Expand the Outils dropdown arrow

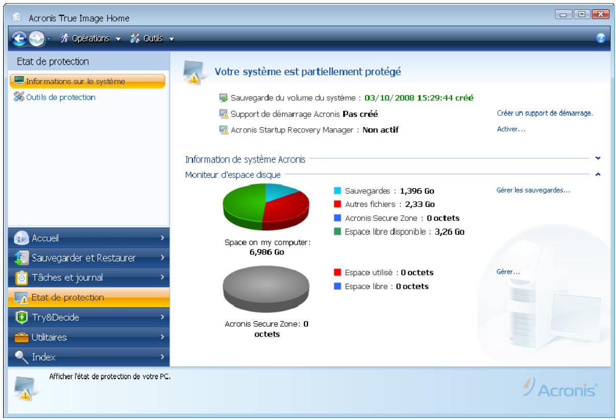(171, 39)
